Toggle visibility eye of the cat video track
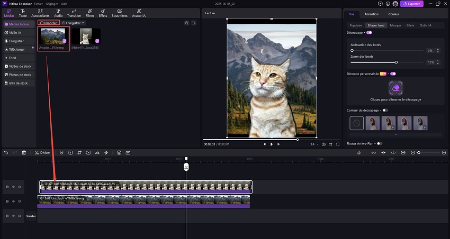 click(x=13, y=187)
